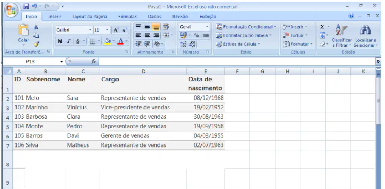Decrease font size with the small A
Image resolution: width=385 pixels, height=189 pixels.
coord(125,30)
